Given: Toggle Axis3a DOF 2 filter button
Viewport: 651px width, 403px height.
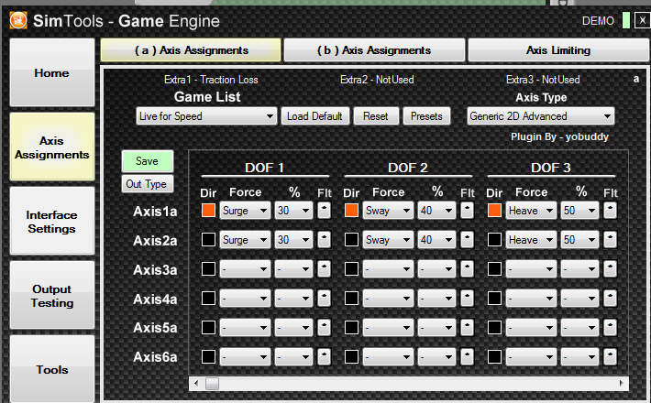Looking at the screenshot, I should pos(467,268).
